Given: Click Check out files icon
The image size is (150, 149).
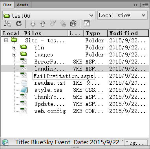Looking at the screenshot, I should [x=53, y=24].
